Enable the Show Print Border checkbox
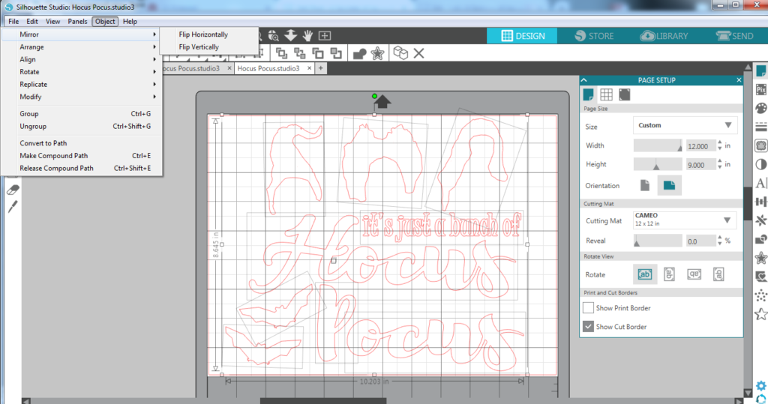The height and width of the screenshot is (404, 768). [589, 308]
